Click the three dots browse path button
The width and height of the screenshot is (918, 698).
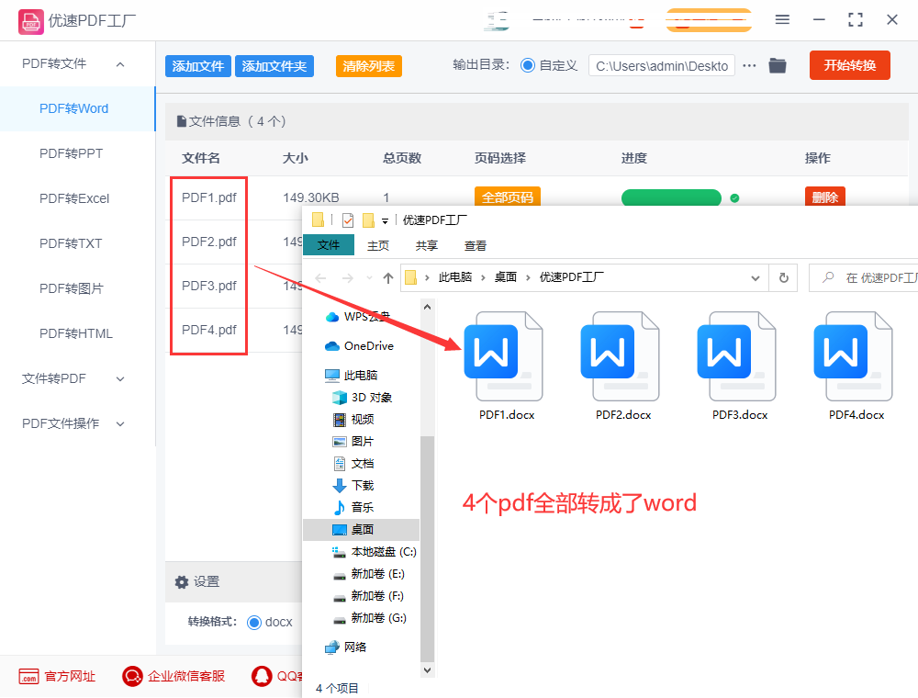click(x=749, y=65)
